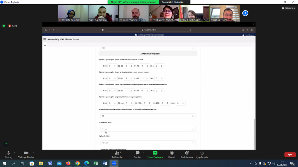The height and width of the screenshot is (167, 298).
Task: Open the Katılımcılar participants panel
Action: 117,154
